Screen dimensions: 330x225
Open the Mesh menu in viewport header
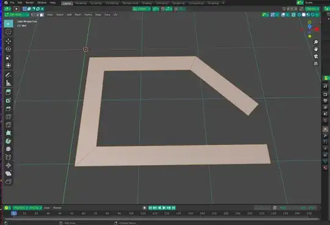click(78, 15)
